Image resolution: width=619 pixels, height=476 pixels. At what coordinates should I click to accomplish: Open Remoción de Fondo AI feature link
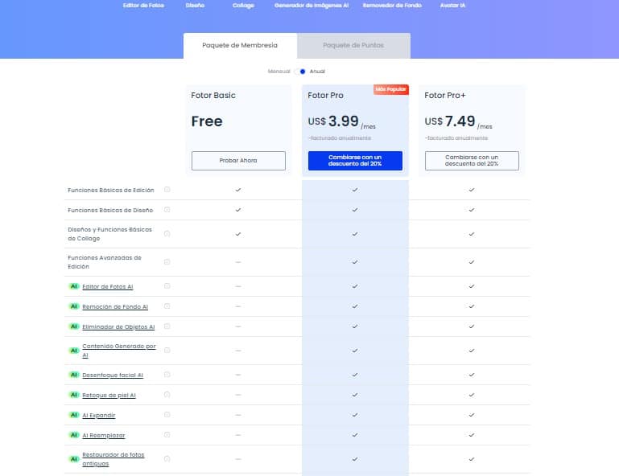115,307
